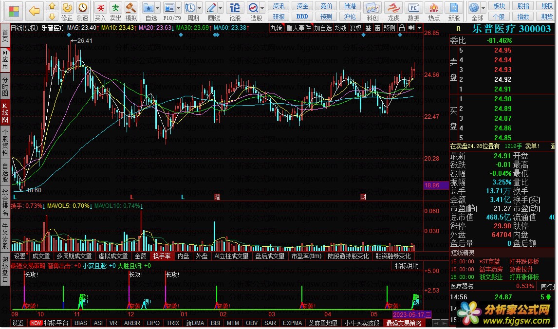Click the yellow up arrow icon

tap(52, 6)
